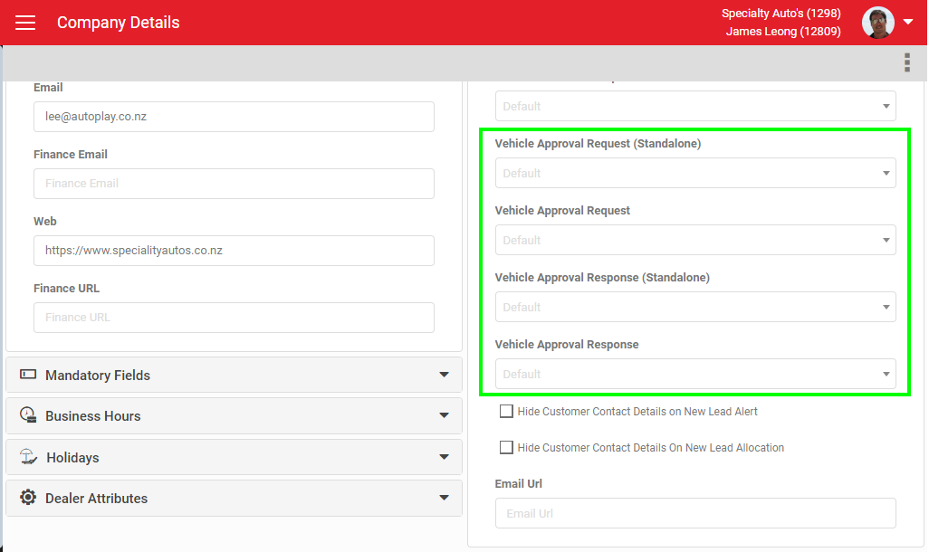The width and height of the screenshot is (929, 552).
Task: Focus the Email Url input field
Action: tap(694, 514)
